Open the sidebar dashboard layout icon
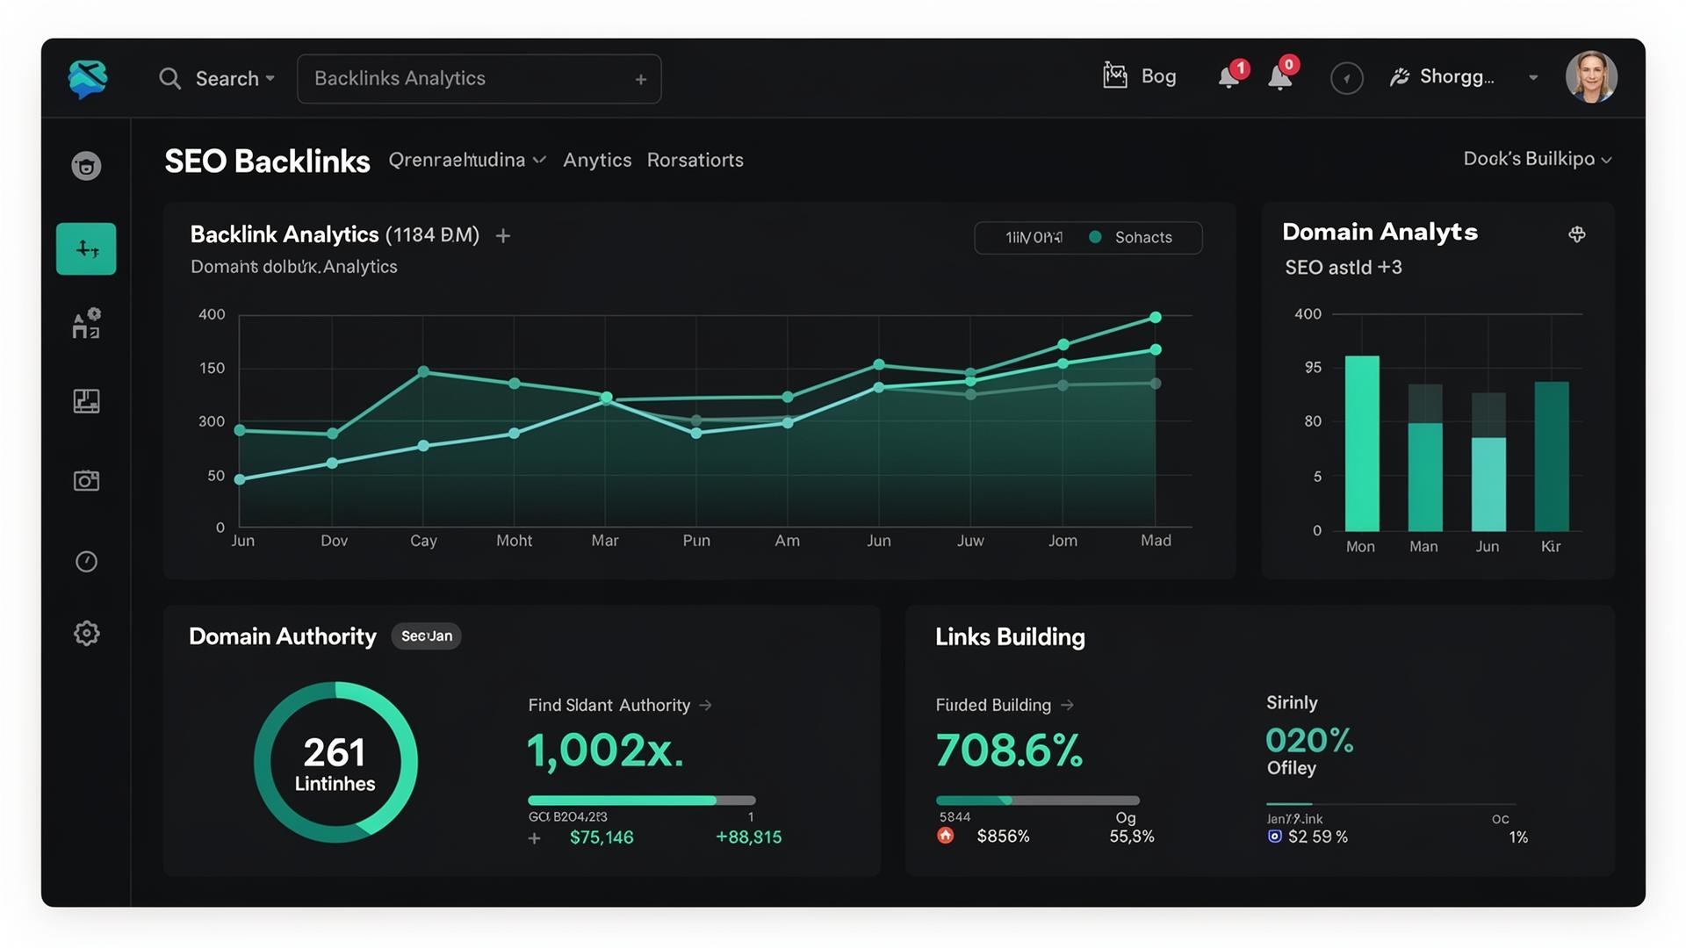 (86, 401)
